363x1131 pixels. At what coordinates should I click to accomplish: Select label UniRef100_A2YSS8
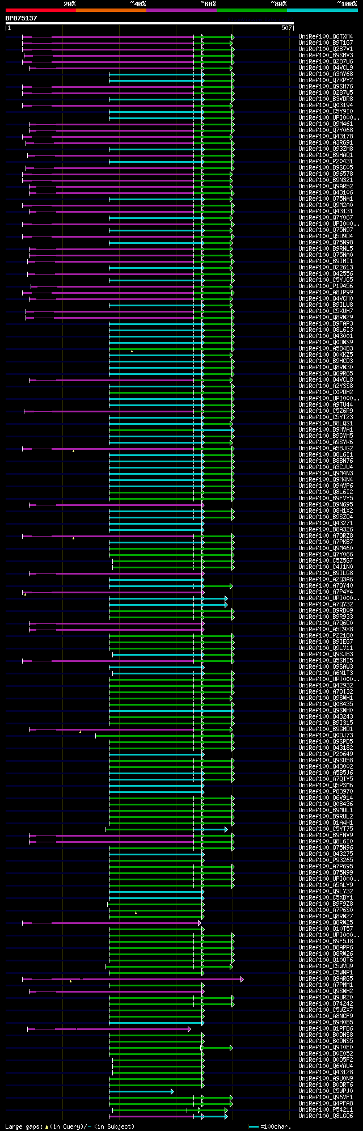tap(326, 386)
